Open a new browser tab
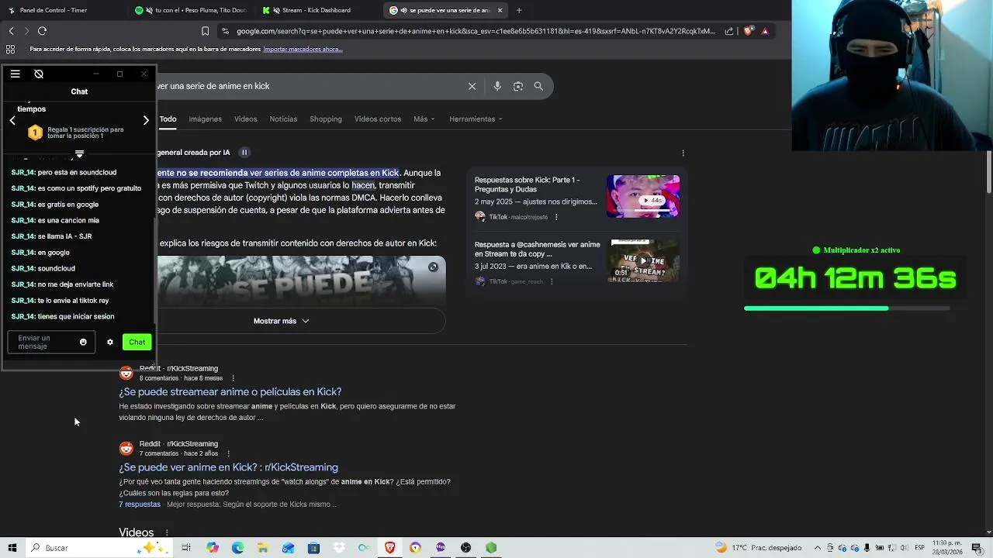This screenshot has width=993, height=558. 519,10
